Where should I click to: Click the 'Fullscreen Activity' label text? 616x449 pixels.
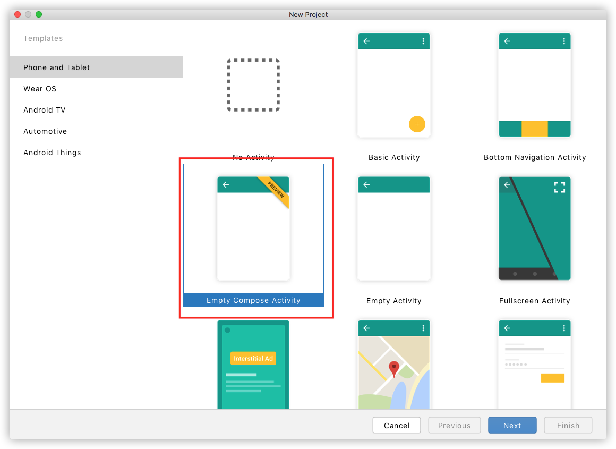(535, 301)
